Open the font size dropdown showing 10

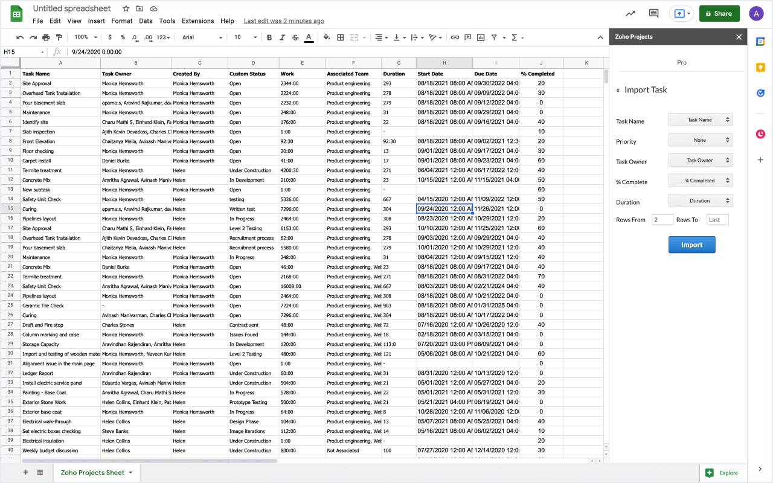point(245,37)
